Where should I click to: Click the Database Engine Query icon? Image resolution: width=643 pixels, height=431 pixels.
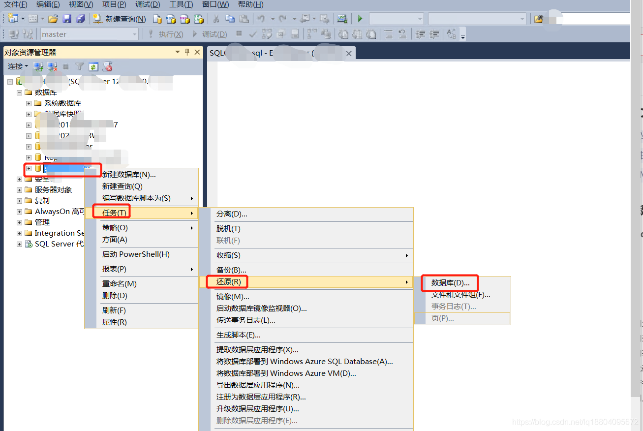[x=157, y=19]
